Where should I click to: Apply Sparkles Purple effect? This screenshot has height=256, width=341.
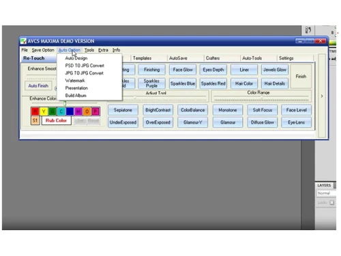151,83
